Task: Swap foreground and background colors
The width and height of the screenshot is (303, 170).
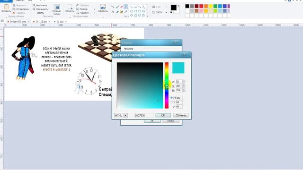Action: click(x=178, y=6)
